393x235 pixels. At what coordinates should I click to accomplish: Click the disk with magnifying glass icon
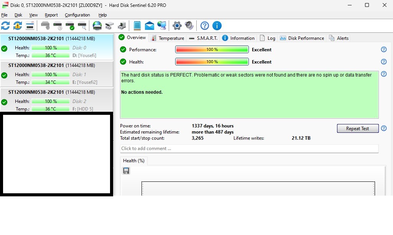point(82,26)
